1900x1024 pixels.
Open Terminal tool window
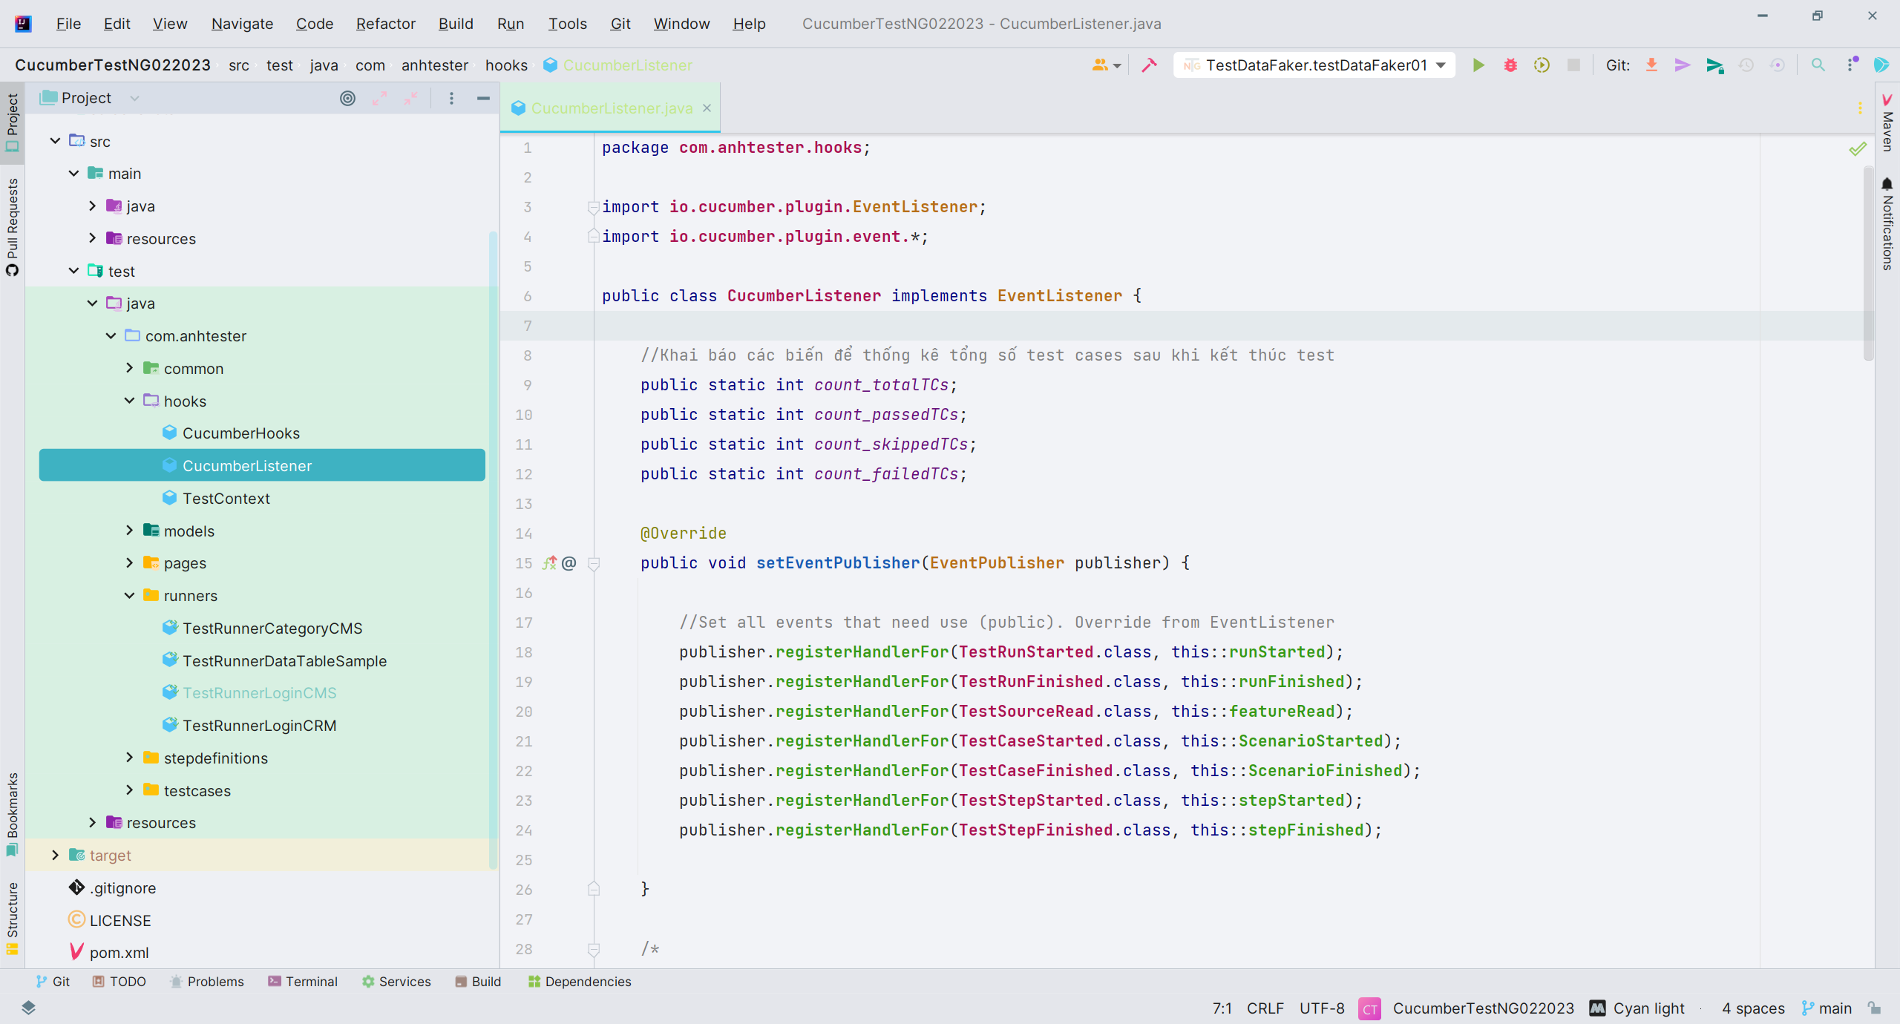(302, 982)
